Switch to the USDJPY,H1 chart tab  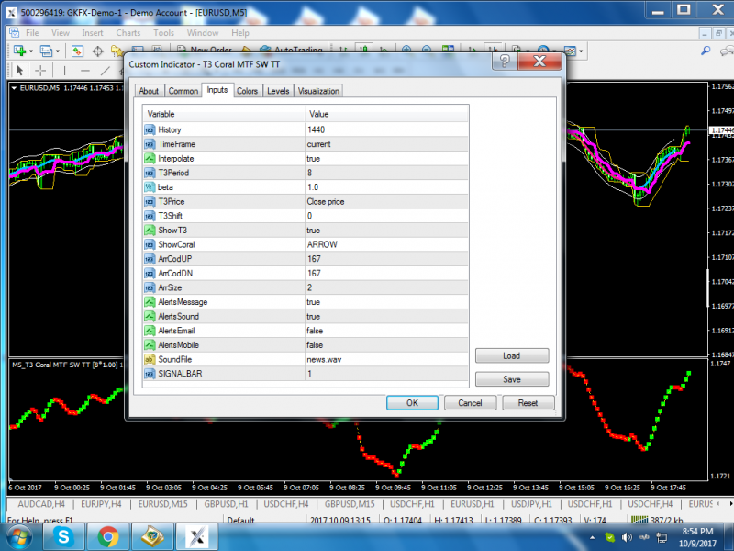[x=531, y=504]
